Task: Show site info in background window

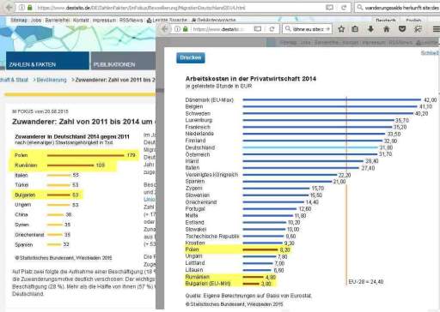Action: [x=22, y=8]
